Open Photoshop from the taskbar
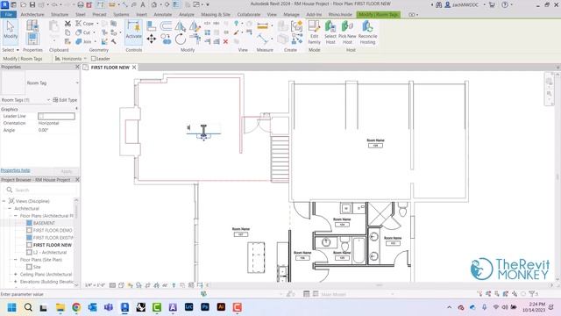The width and height of the screenshot is (561, 316). tap(205, 307)
